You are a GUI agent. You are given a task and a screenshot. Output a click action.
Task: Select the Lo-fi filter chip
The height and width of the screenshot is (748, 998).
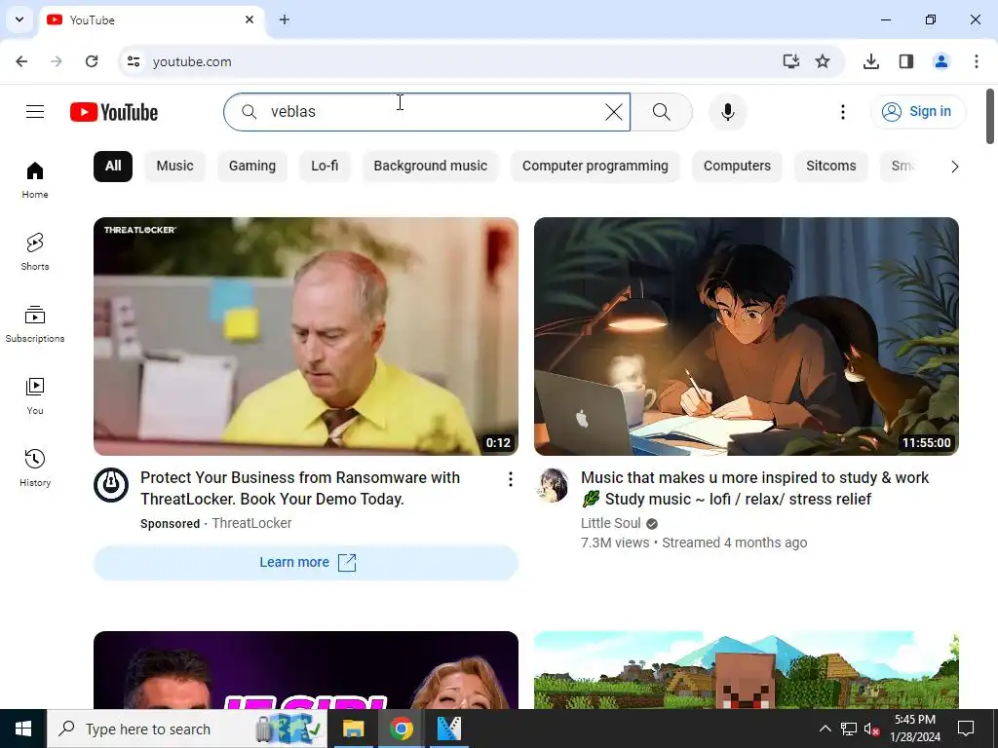[x=325, y=166]
